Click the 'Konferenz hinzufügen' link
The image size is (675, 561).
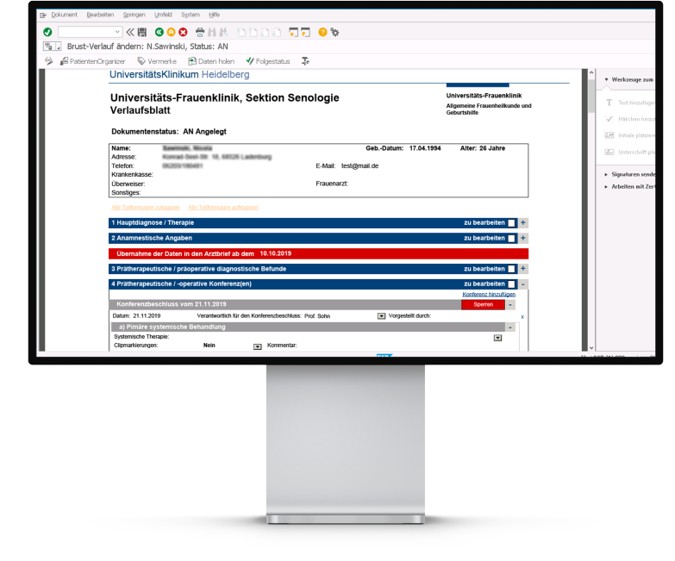pos(489,295)
